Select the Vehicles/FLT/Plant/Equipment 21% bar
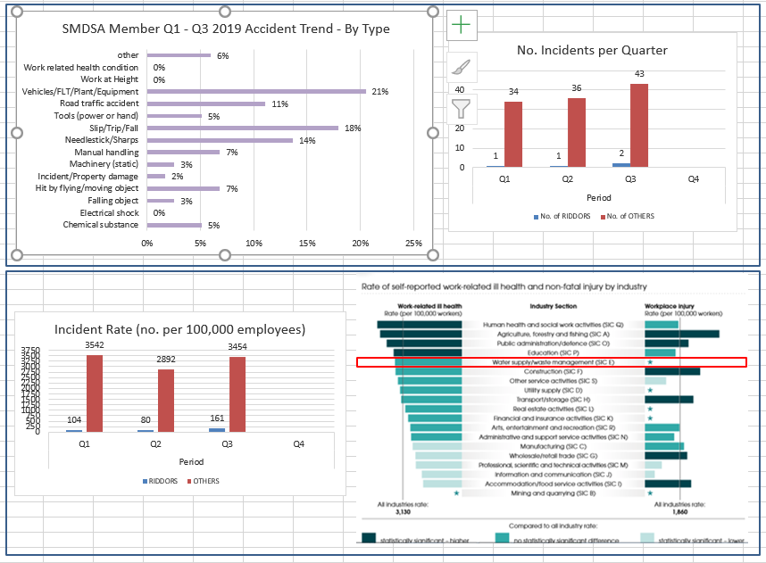 (256, 91)
